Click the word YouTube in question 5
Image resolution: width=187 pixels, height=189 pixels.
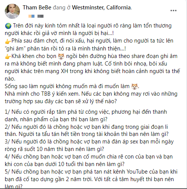(137, 172)
